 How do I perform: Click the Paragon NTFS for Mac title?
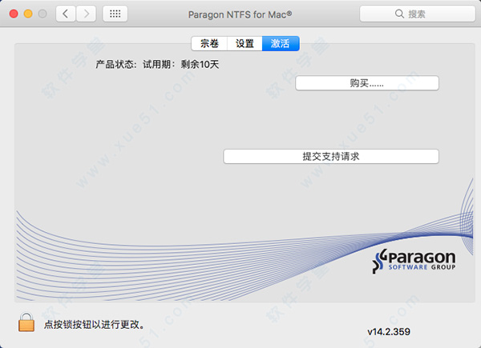(240, 14)
